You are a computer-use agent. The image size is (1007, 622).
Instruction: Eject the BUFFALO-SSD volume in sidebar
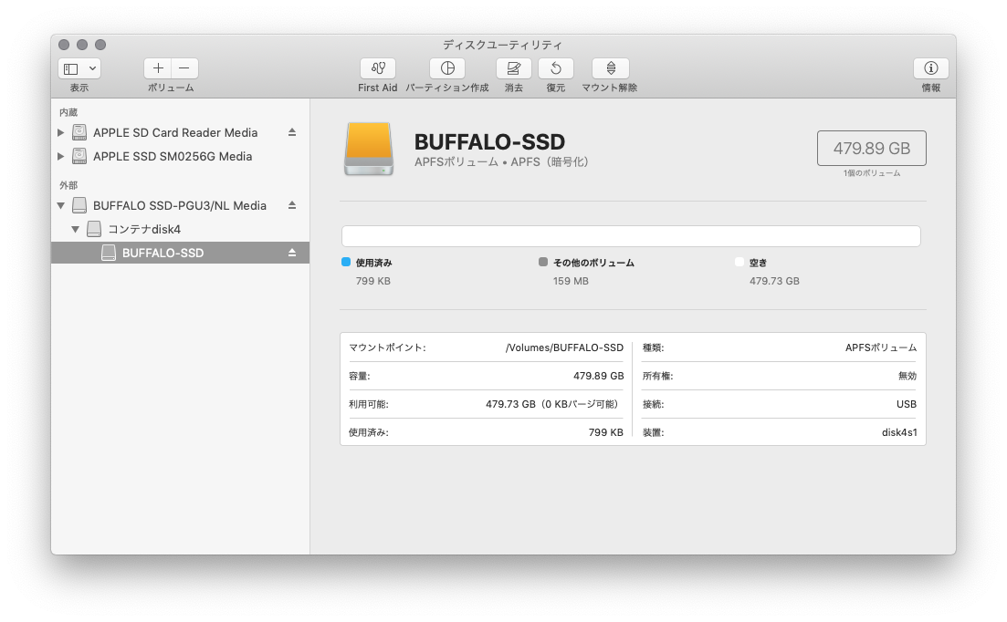pyautogui.click(x=292, y=253)
